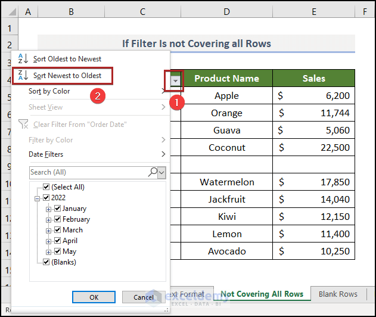This screenshot has height=317, width=376.
Task: Select column D header
Action: tap(226, 11)
